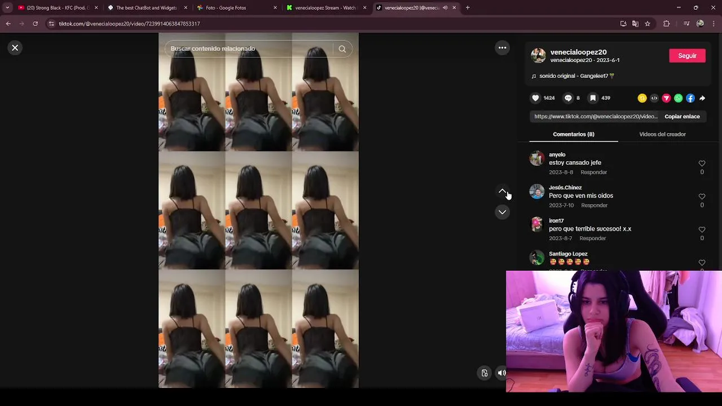Open the sonido original - Gangelee17 sound link
The width and height of the screenshot is (722, 406).
coord(576,76)
